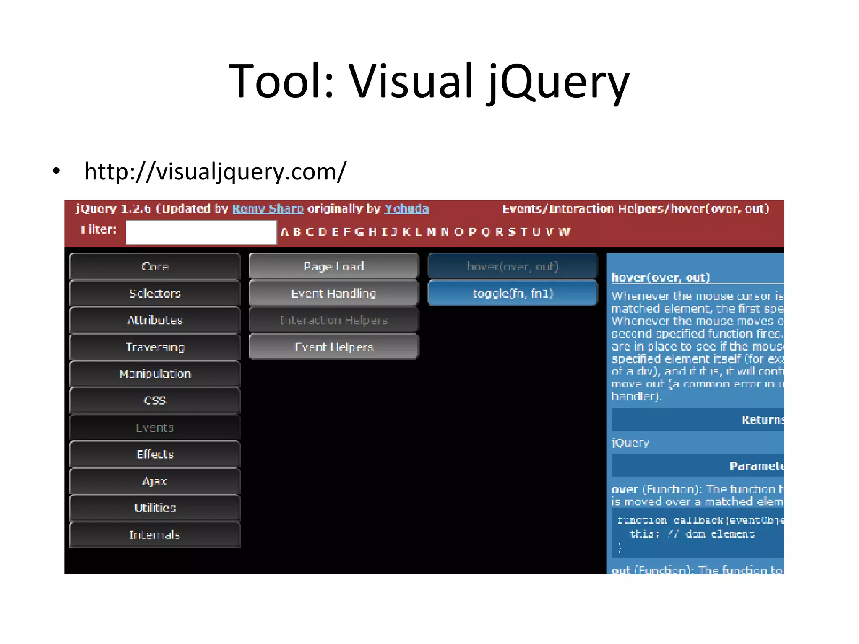Filter by letter E
The image size is (859, 644).
click(x=335, y=232)
